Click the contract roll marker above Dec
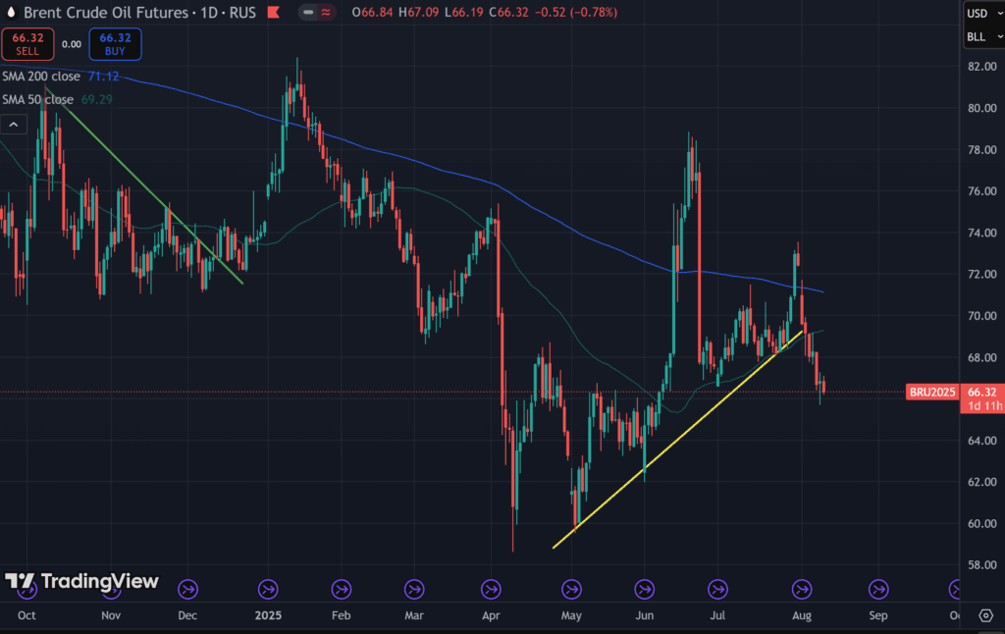The image size is (1005, 634). pyautogui.click(x=186, y=589)
